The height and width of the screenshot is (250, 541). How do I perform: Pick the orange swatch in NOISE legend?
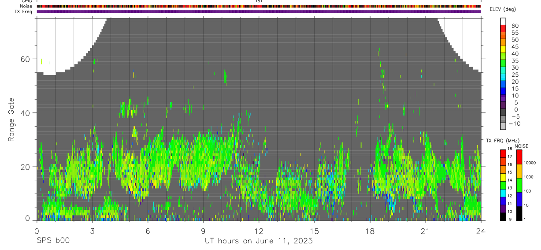[x=519, y=171]
